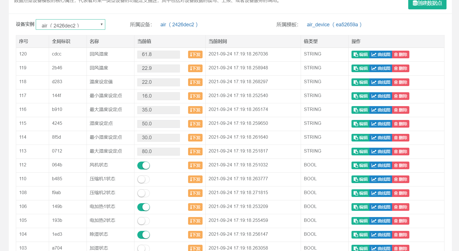Edit the 回风湿度 data point

tap(360, 55)
